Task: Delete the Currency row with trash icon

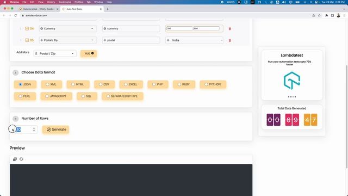Action: click(x=229, y=29)
